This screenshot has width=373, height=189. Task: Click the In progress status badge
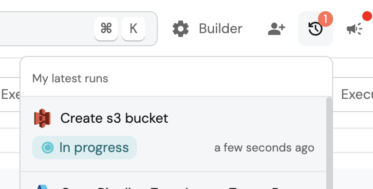(x=84, y=148)
